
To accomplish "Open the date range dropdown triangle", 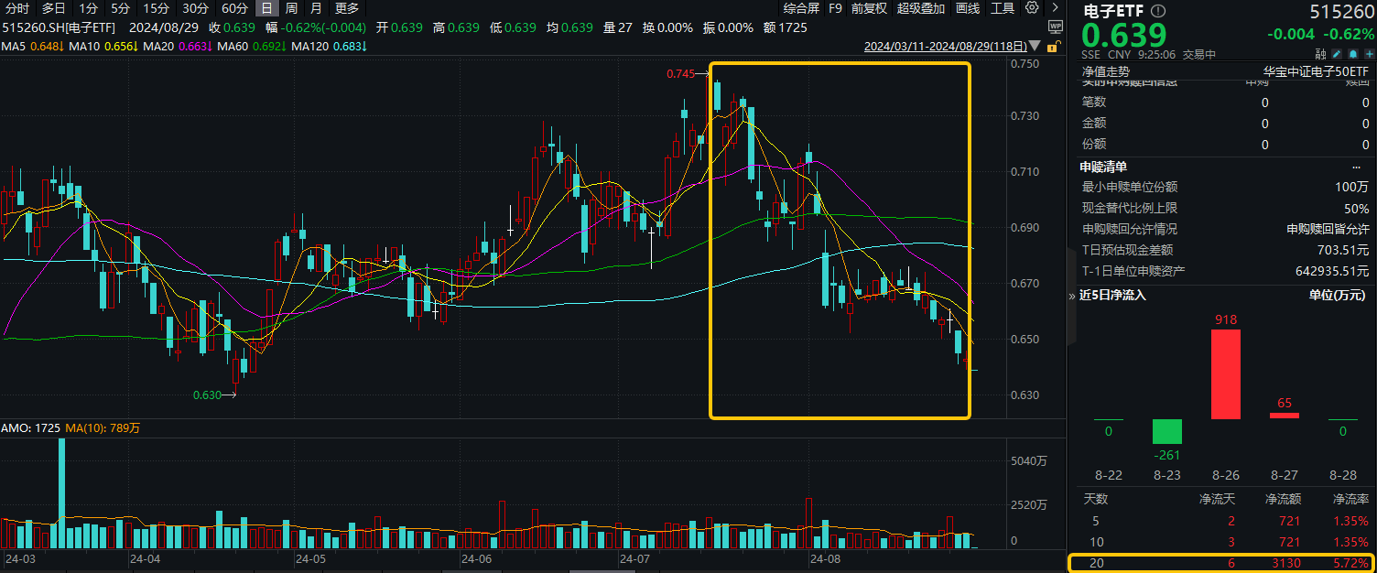I will (x=1035, y=46).
